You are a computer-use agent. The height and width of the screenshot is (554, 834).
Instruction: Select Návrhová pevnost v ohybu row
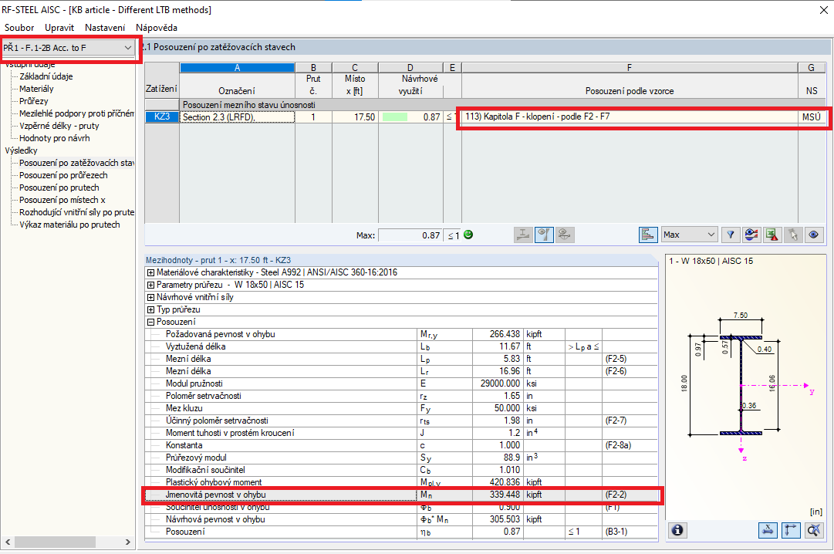point(402,519)
